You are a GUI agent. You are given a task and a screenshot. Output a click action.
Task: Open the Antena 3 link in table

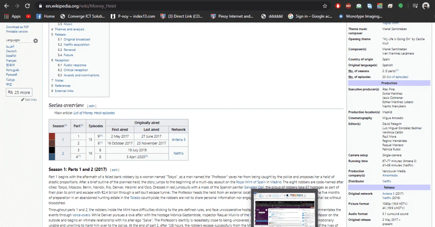point(178,140)
